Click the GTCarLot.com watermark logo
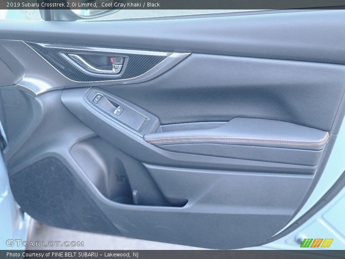 point(45,243)
